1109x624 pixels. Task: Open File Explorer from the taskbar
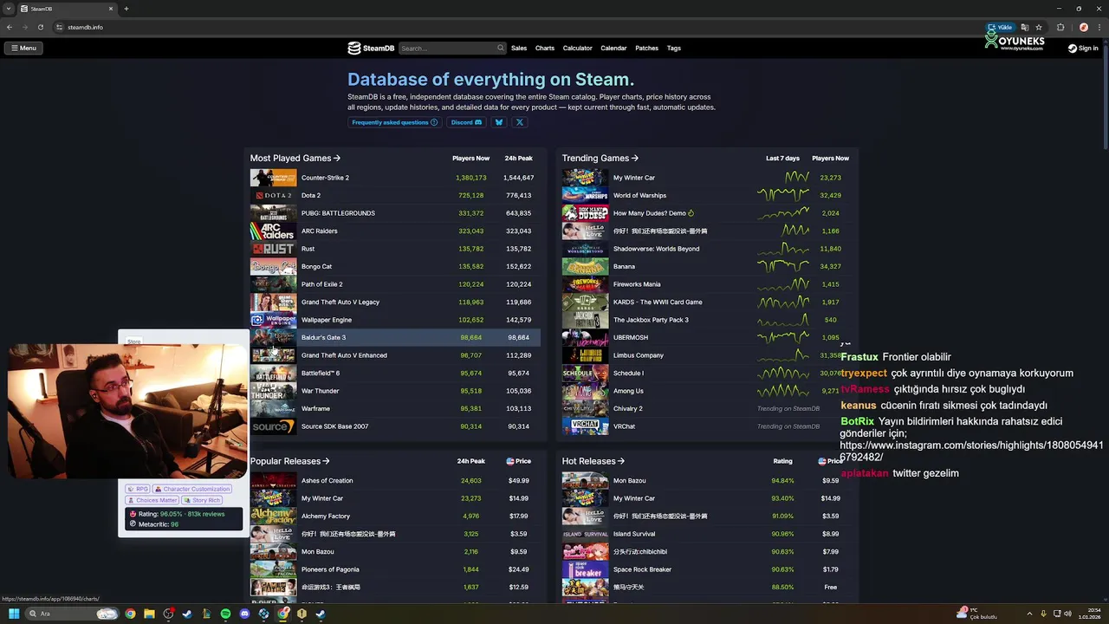click(x=149, y=614)
